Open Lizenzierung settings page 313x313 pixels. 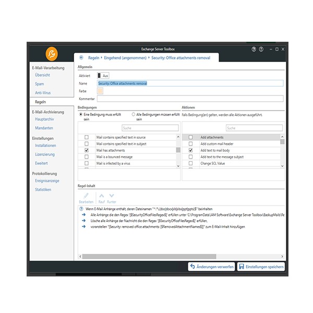pos(45,154)
